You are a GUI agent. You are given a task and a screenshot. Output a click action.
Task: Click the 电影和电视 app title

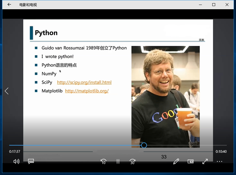28,5
